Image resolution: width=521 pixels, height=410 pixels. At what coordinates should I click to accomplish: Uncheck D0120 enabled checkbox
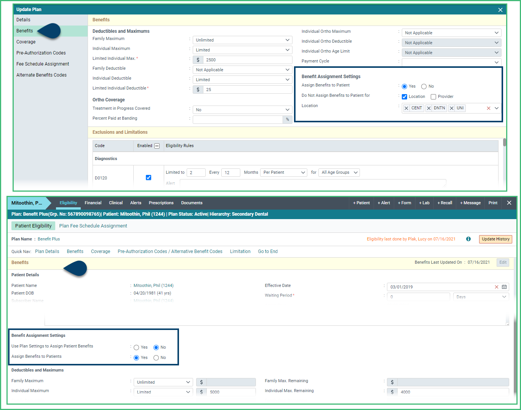click(x=149, y=178)
